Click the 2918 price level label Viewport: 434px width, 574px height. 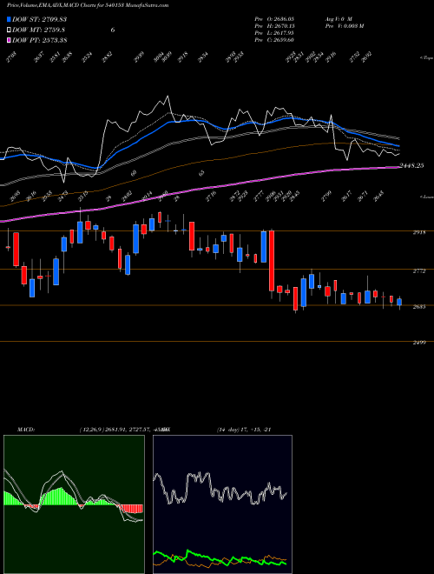pyautogui.click(x=418, y=232)
